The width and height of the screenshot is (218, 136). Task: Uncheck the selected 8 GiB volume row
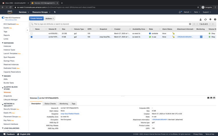point(31,37)
